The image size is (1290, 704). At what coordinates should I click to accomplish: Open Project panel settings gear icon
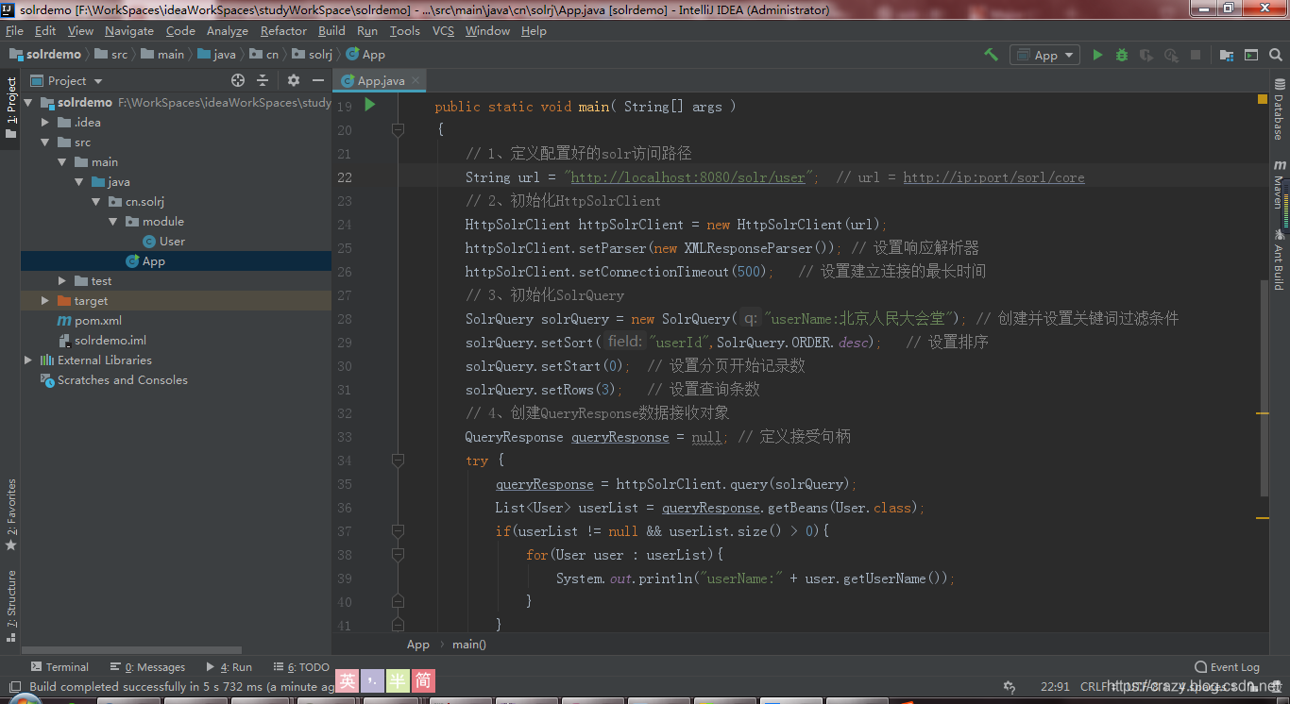(x=294, y=80)
